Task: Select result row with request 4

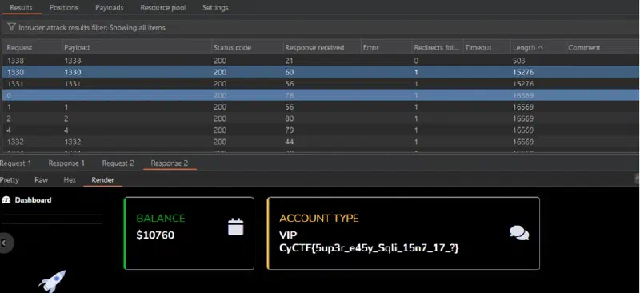Action: pyautogui.click(x=321, y=130)
